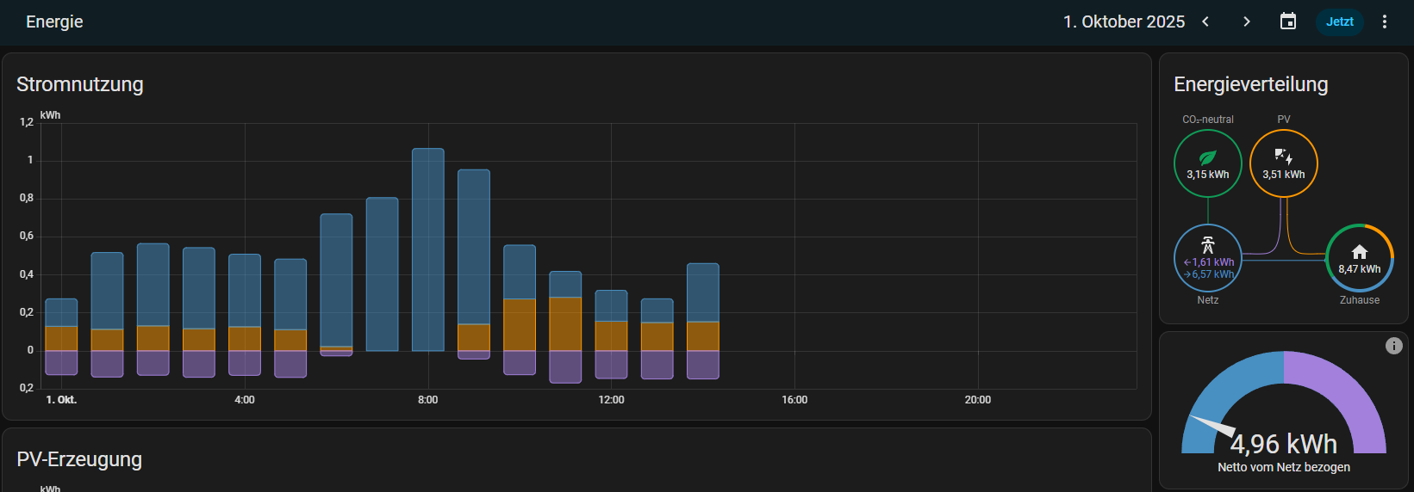Click the tallest blue bar at 8:00
This screenshot has width=1414, height=492.
428,249
